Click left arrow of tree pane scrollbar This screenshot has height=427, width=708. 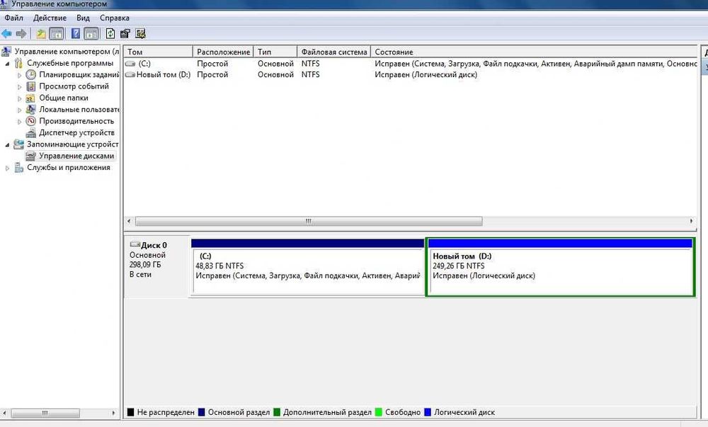coord(4,413)
